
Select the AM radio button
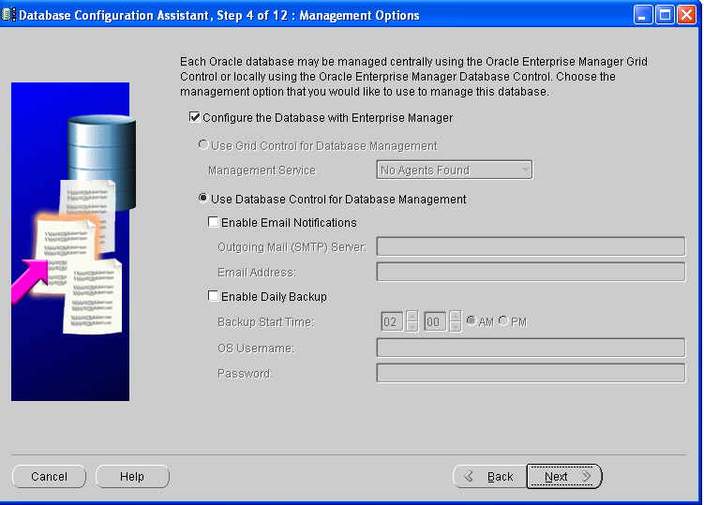click(472, 321)
